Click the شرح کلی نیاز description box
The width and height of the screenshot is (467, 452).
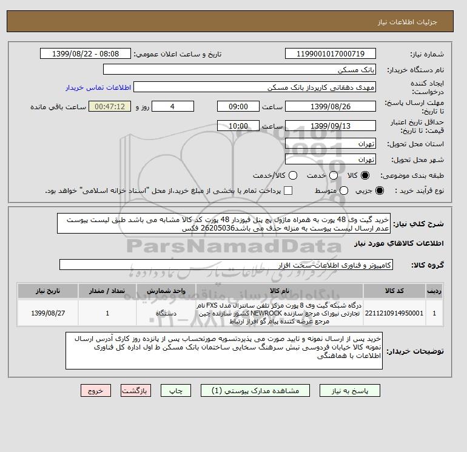pos(224,223)
